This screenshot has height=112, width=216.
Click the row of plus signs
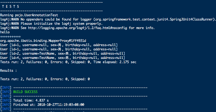point(10,37)
